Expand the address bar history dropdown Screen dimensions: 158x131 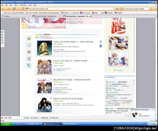pos(115,9)
